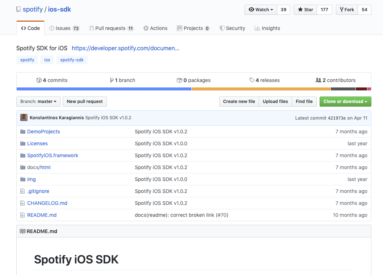Viewport: 383px width, 275px height.
Task: Click Create new file button
Action: [239, 101]
